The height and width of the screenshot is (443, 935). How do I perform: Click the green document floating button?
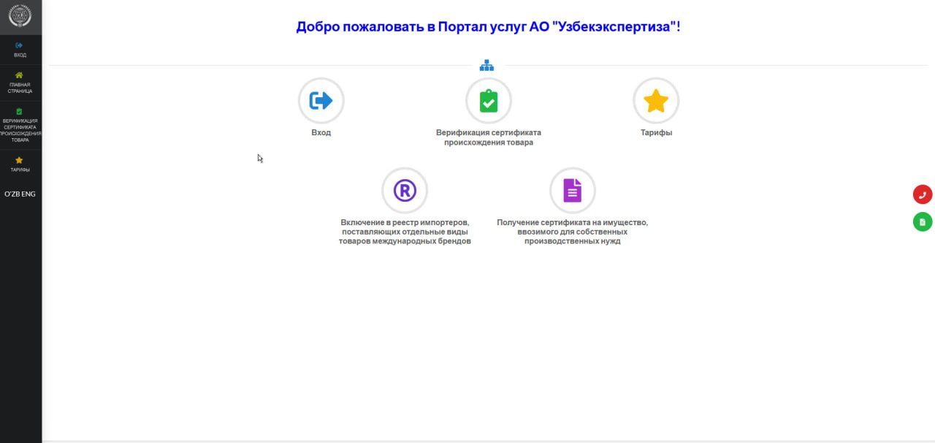923,221
